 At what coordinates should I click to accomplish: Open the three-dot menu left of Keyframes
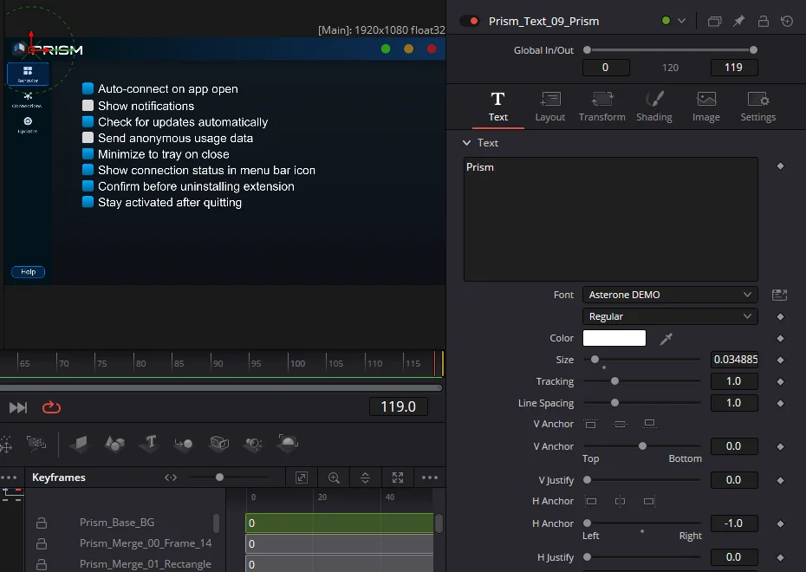[9, 478]
